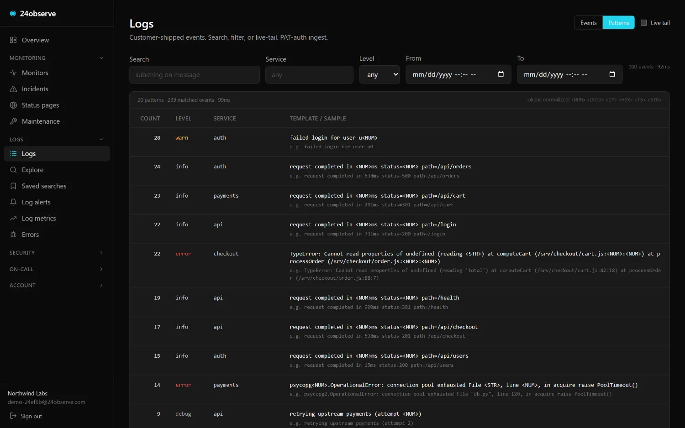Click the Logs list icon

pyautogui.click(x=13, y=154)
